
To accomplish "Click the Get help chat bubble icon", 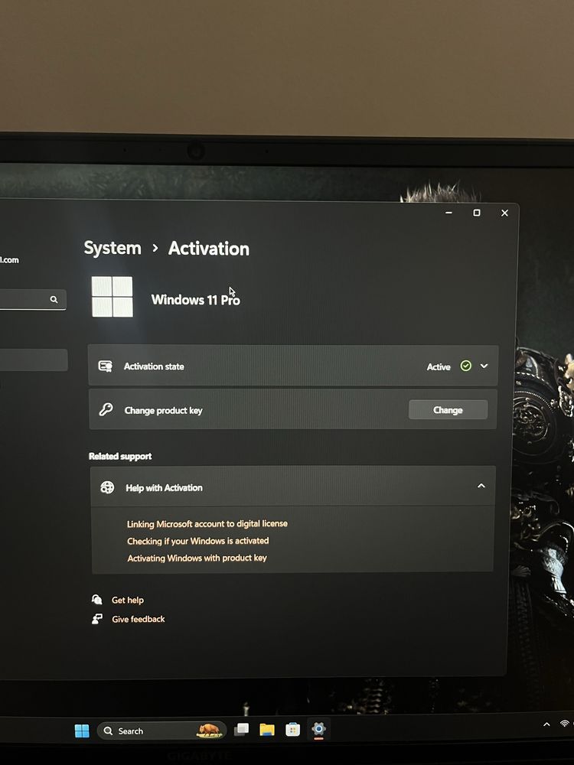I will pos(97,600).
